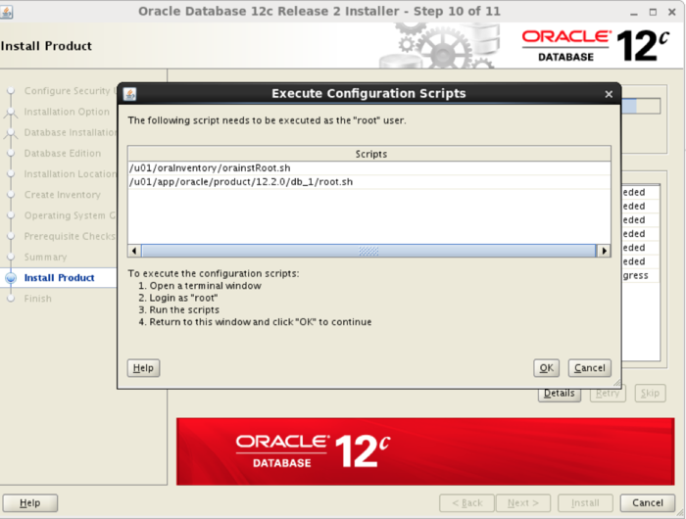This screenshot has height=519, width=686.
Task: Select the Installation Location step
Action: click(70, 174)
